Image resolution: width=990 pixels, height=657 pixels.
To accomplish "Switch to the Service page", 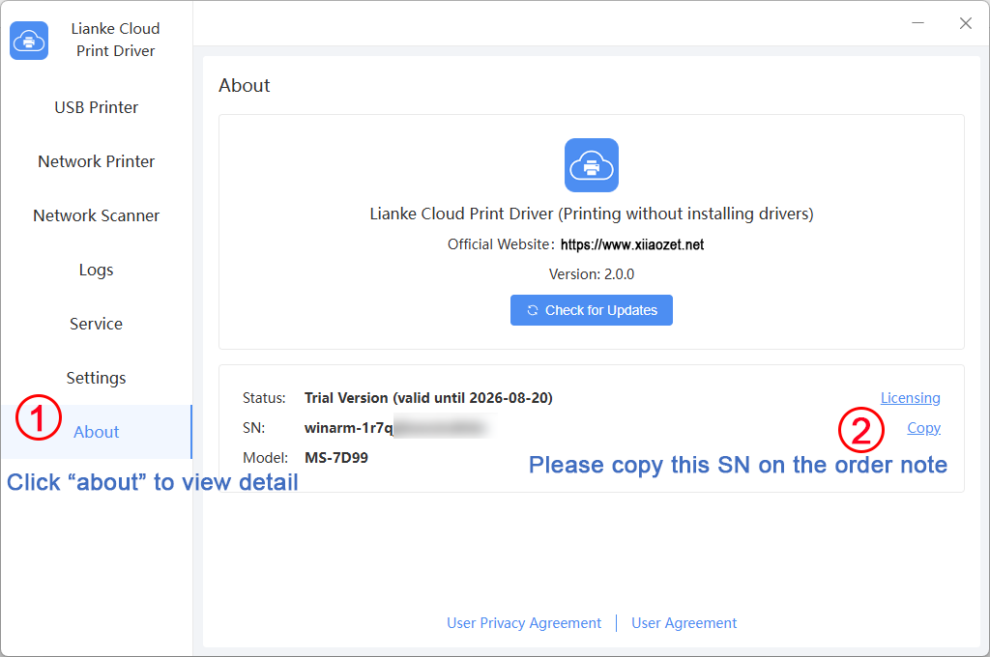I will click(x=96, y=324).
